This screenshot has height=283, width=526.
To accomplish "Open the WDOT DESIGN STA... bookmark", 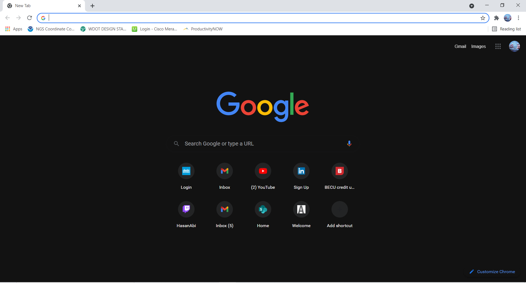I will [x=103, y=29].
